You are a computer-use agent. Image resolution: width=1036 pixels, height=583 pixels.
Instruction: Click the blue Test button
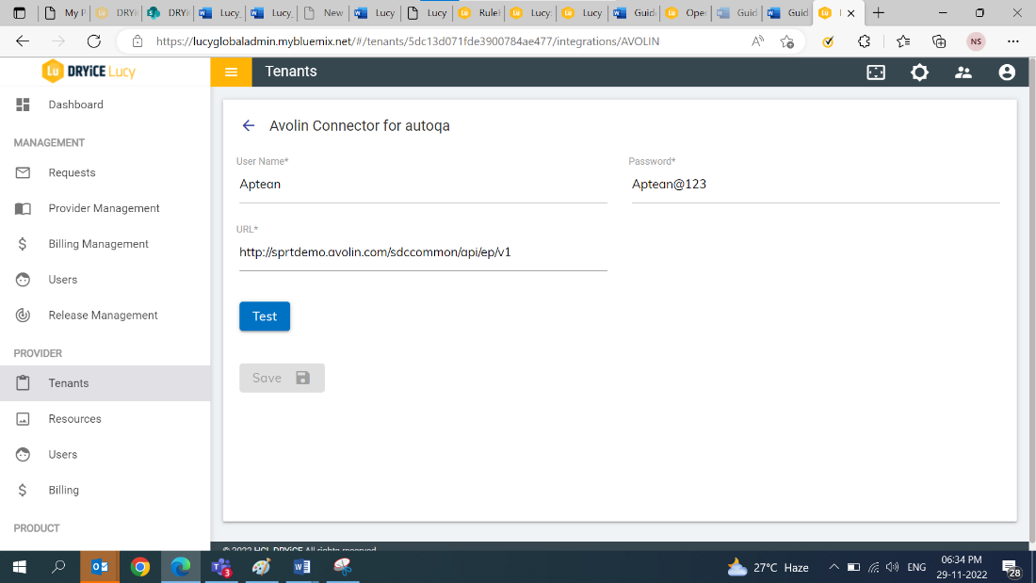point(265,316)
